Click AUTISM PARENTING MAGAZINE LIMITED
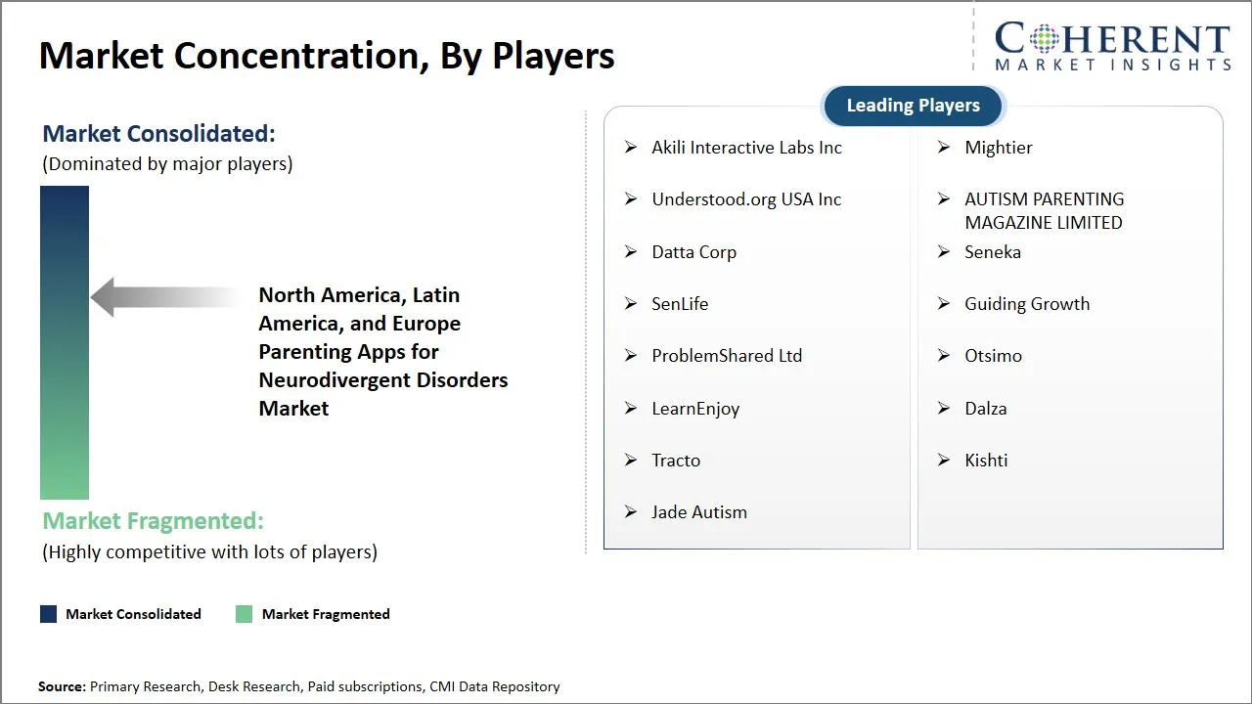This screenshot has height=704, width=1252. 1044,210
